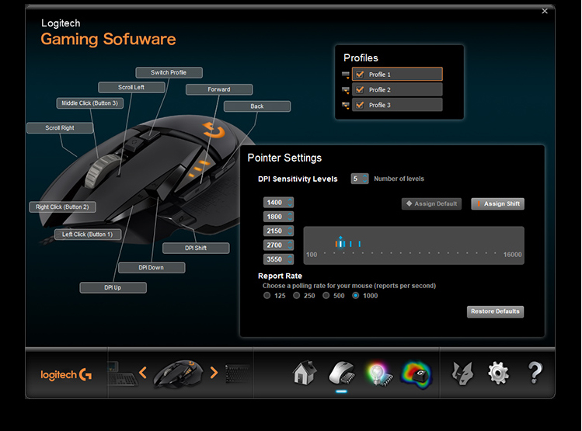The image size is (582, 431).
Task: Adjust the 1800 DPI level stepper arrows
Action: click(x=291, y=217)
